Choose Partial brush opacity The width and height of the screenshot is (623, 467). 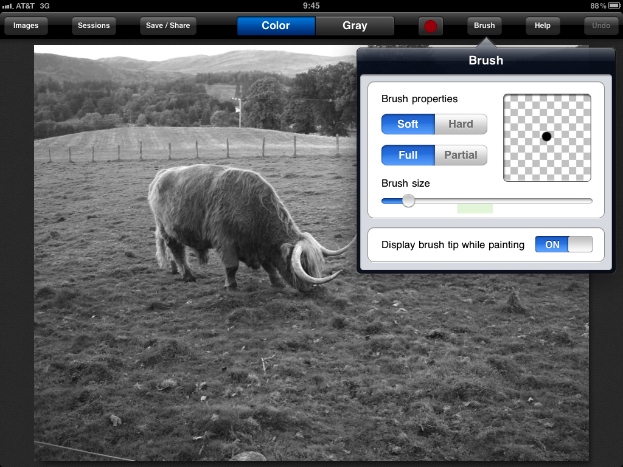click(461, 155)
